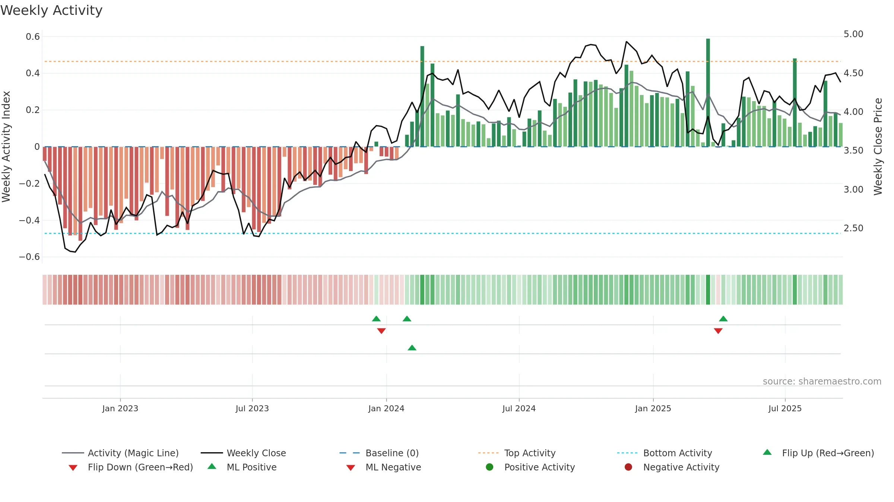Click the Jul 2025 x-axis label
The width and height of the screenshot is (894, 502).
pyautogui.click(x=785, y=408)
